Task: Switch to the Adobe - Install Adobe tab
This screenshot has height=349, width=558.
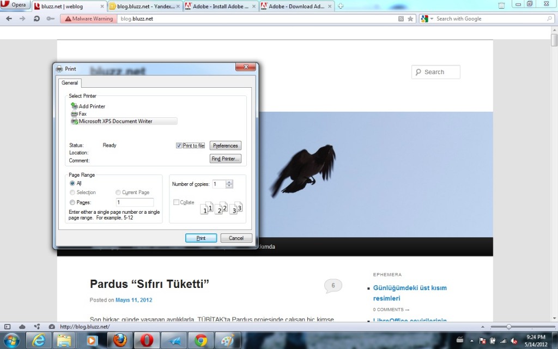Action: pos(221,6)
